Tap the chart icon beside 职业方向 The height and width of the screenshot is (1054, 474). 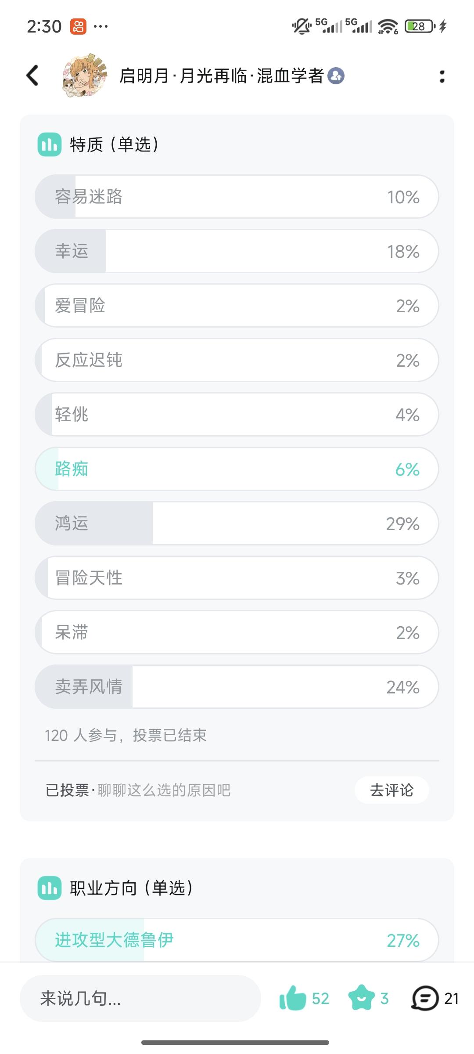50,888
